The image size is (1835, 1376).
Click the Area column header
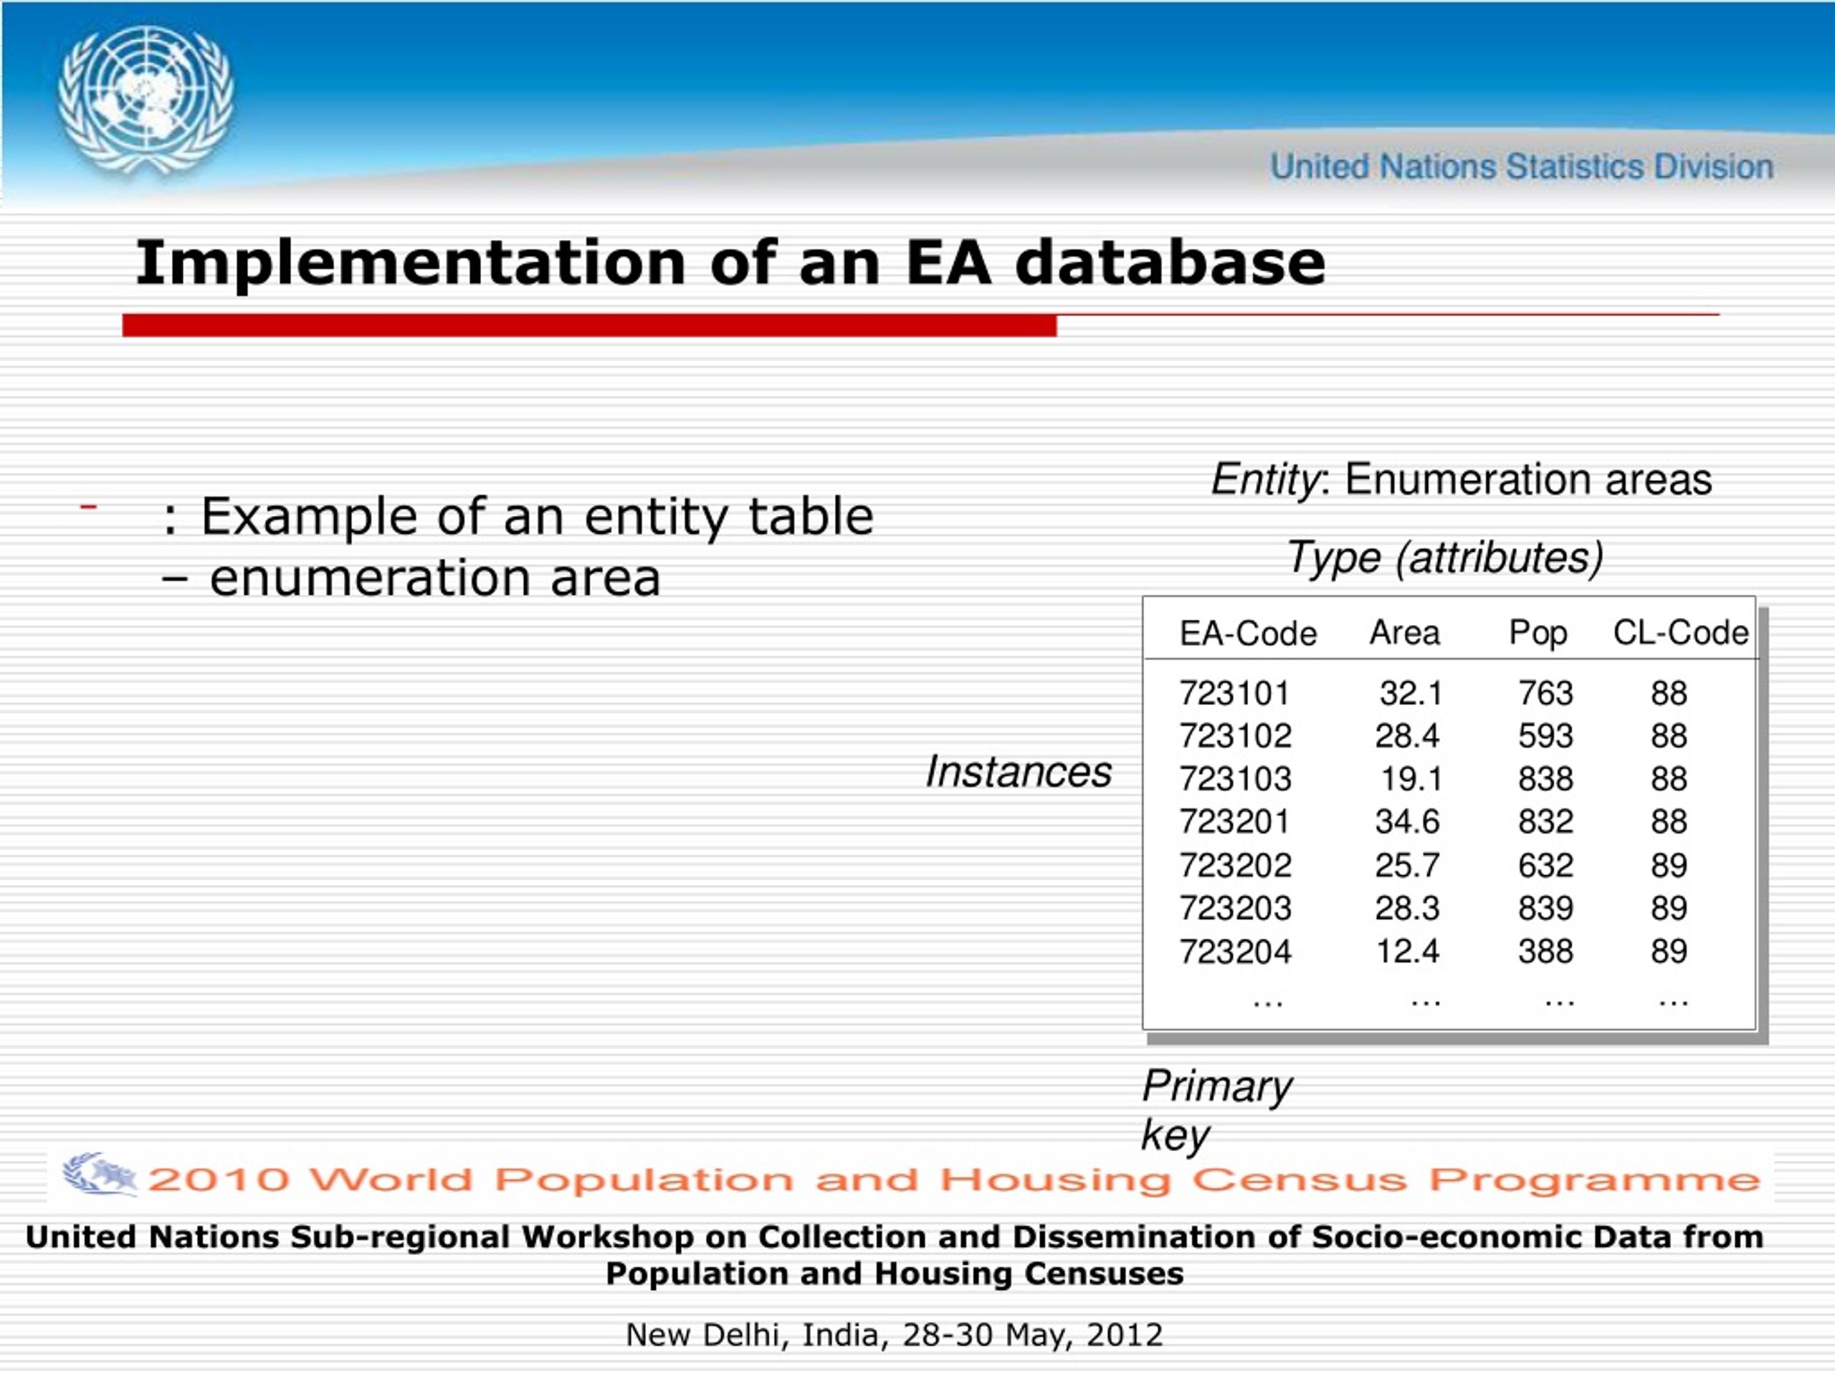(x=1404, y=633)
